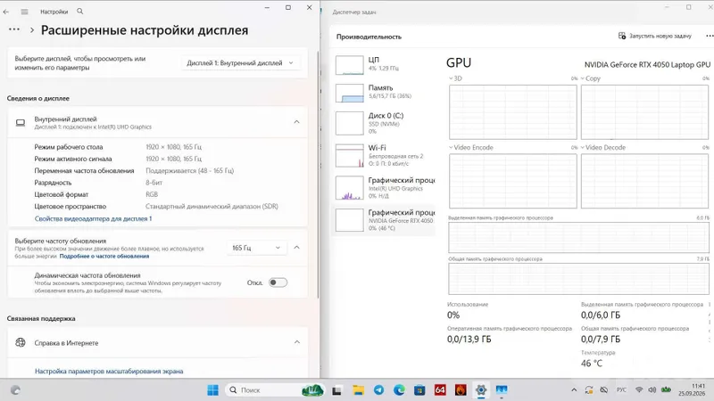The image size is (714, 401).
Task: Toggle Dynamic refresh rate switch
Action: coord(278,282)
